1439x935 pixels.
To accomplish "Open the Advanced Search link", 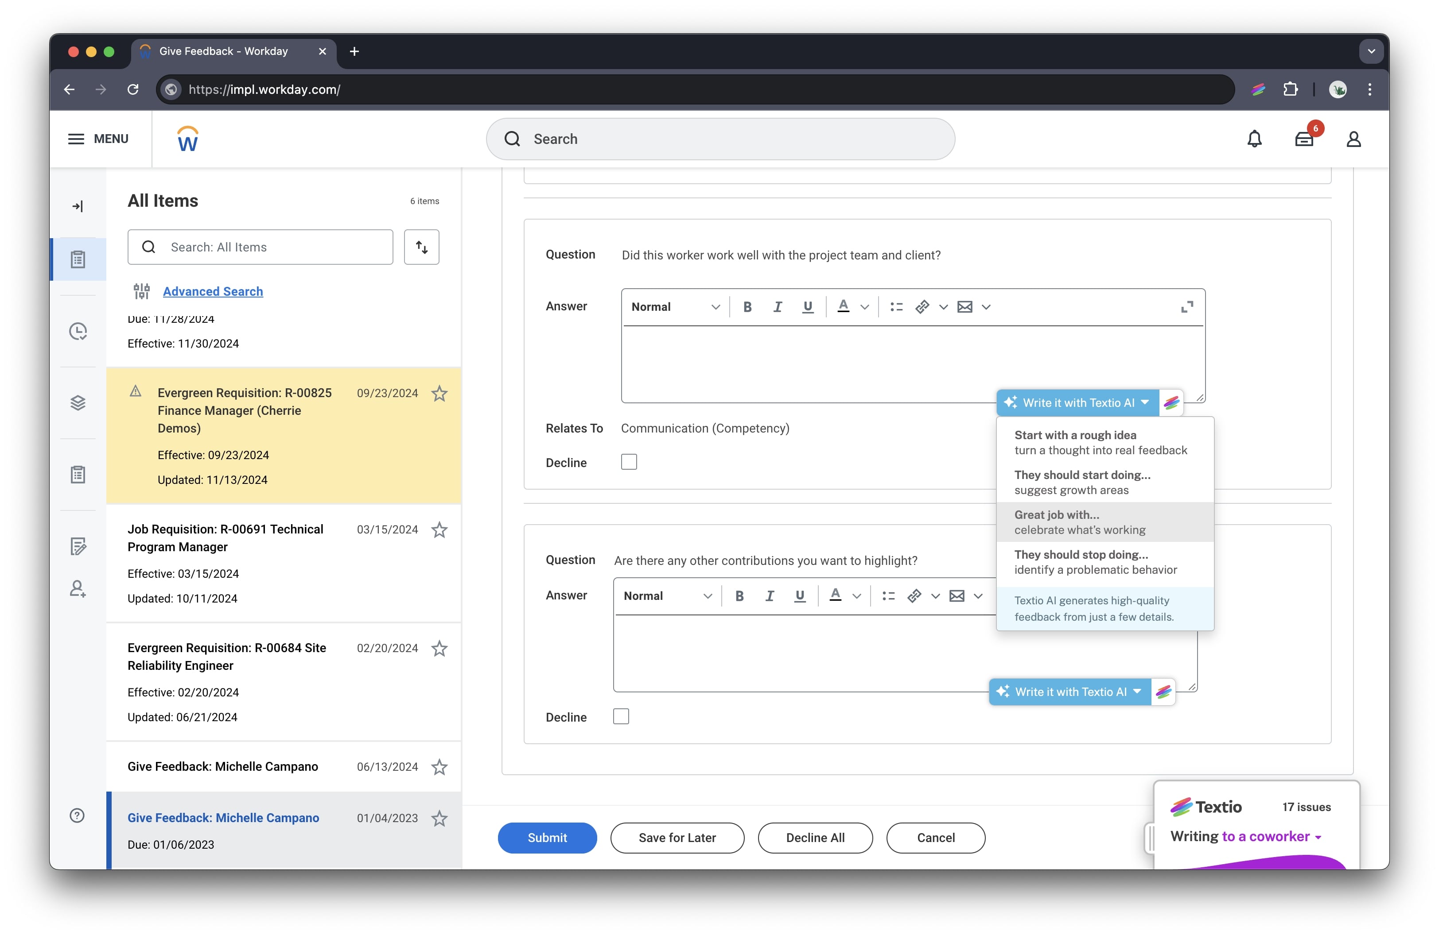I will tap(212, 291).
